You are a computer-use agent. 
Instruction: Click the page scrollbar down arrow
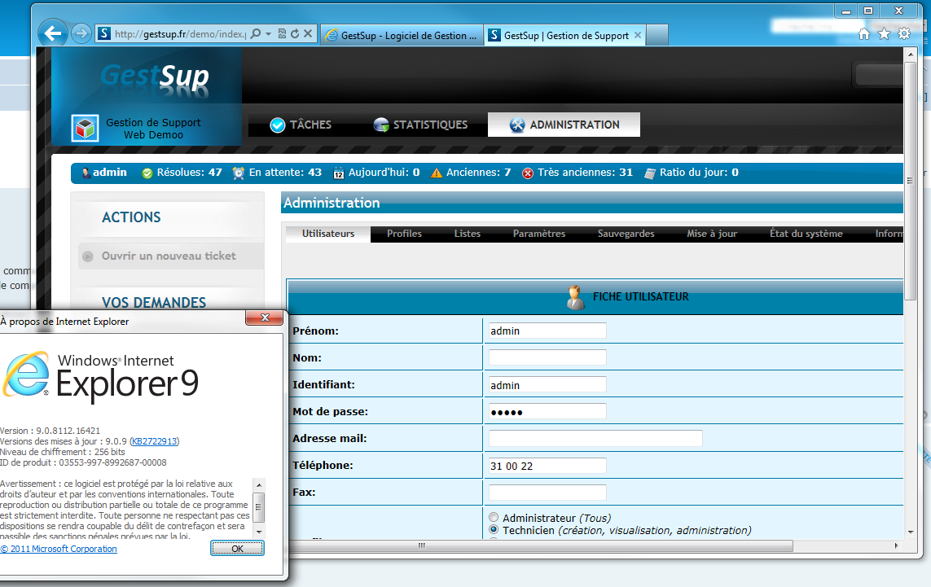click(911, 532)
